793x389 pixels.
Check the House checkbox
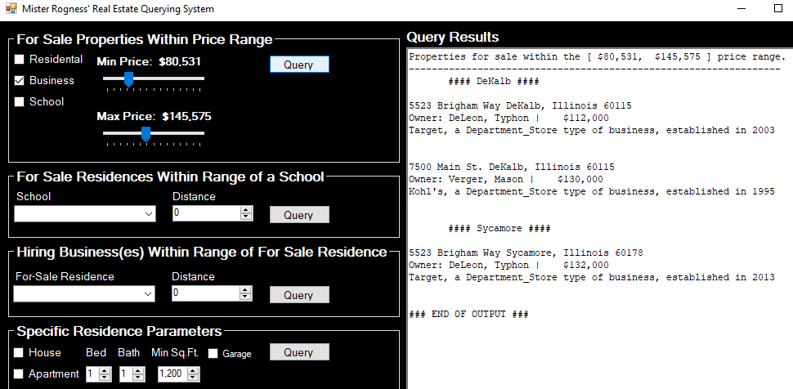pyautogui.click(x=20, y=353)
